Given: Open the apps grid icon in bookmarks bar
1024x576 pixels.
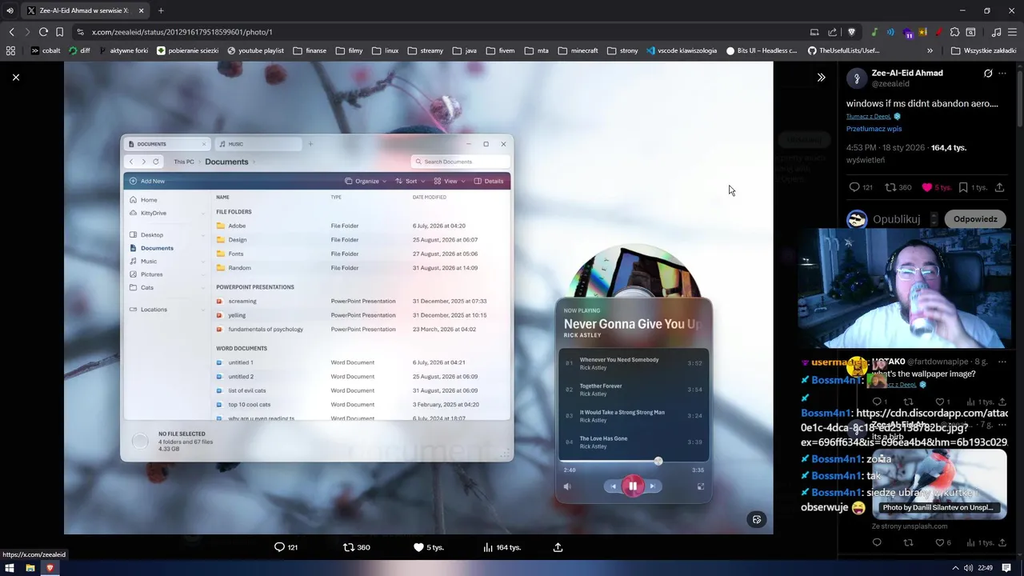Looking at the screenshot, I should [x=10, y=50].
